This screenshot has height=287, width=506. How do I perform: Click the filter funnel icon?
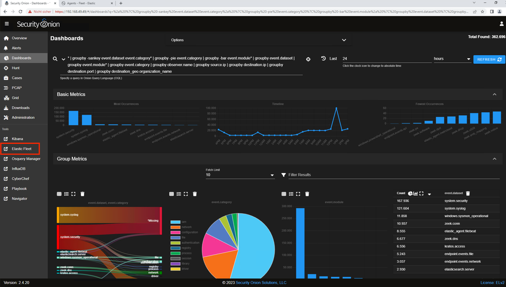click(x=283, y=175)
